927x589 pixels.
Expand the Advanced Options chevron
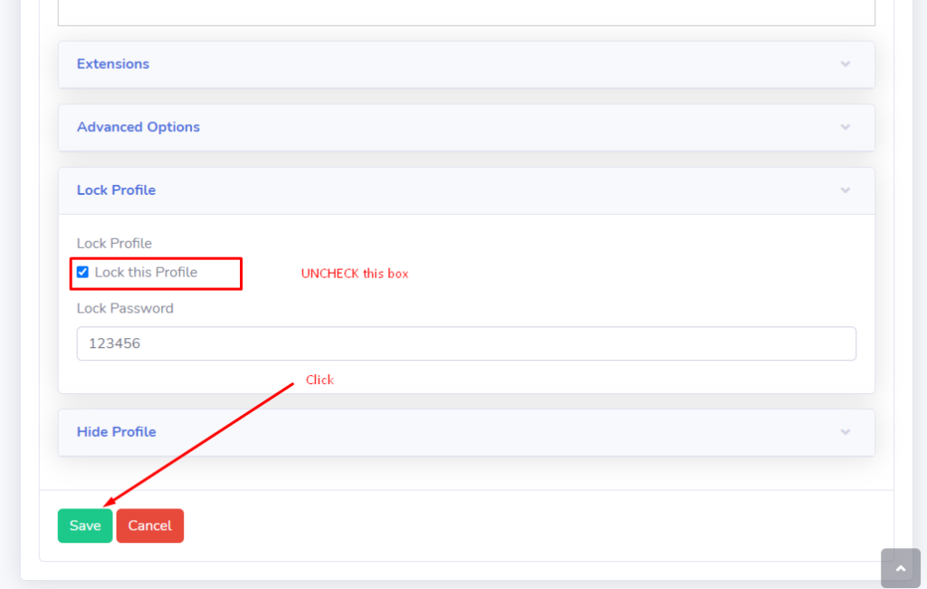(x=846, y=127)
